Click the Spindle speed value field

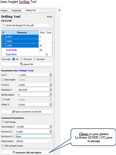pos(34,95)
